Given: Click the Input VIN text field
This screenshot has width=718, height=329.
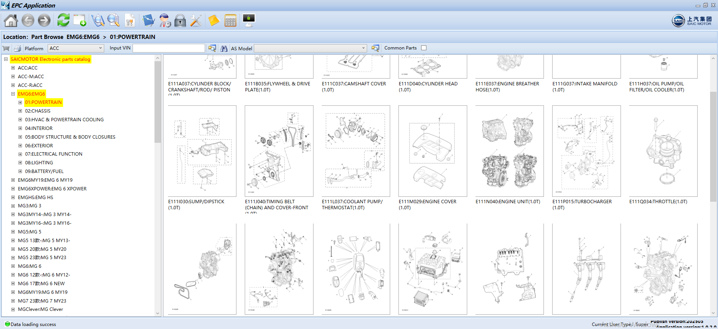Looking at the screenshot, I should click(169, 48).
